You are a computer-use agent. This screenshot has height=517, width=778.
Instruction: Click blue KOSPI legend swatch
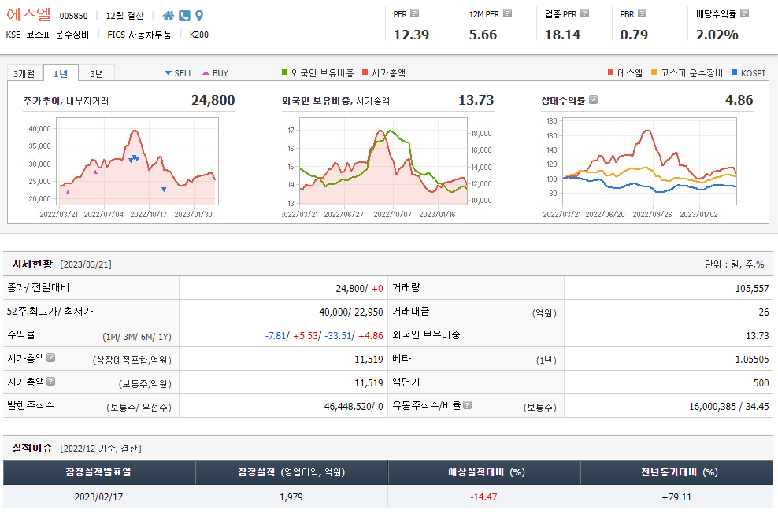pos(735,72)
